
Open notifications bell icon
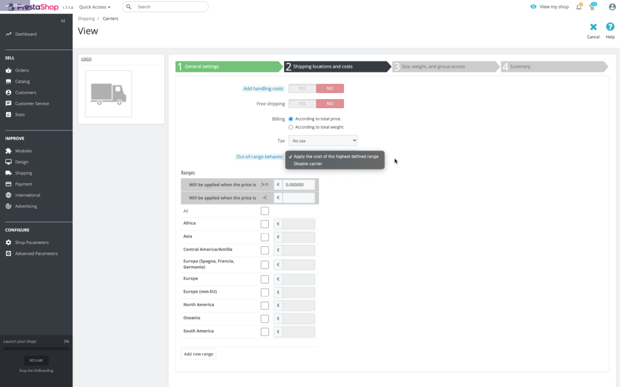[579, 7]
